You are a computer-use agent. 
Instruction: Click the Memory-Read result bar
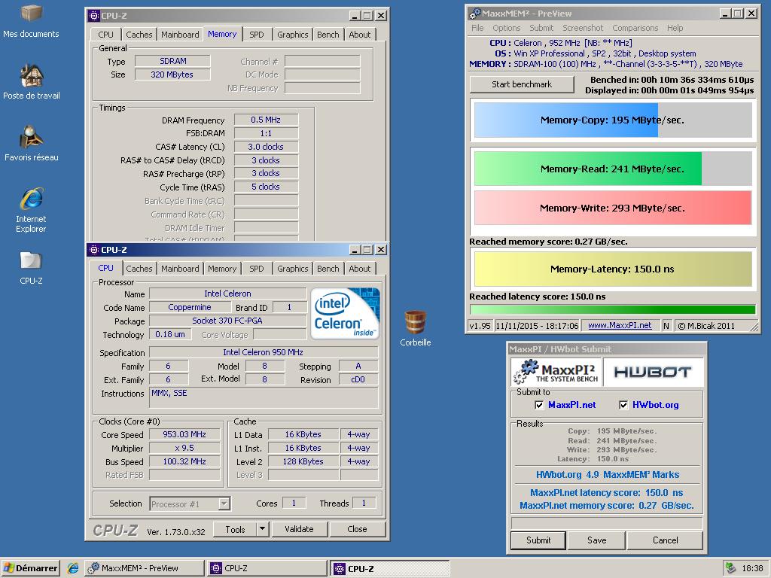(613, 169)
